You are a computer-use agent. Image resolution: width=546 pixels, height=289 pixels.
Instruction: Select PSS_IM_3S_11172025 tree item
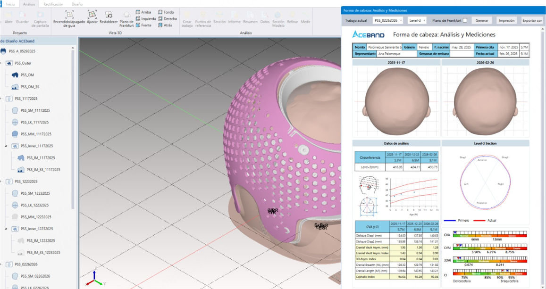[x=43, y=170]
